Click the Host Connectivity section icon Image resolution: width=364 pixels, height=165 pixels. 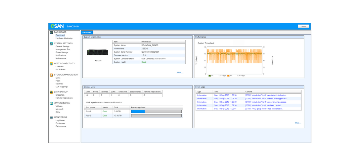tap(51, 63)
